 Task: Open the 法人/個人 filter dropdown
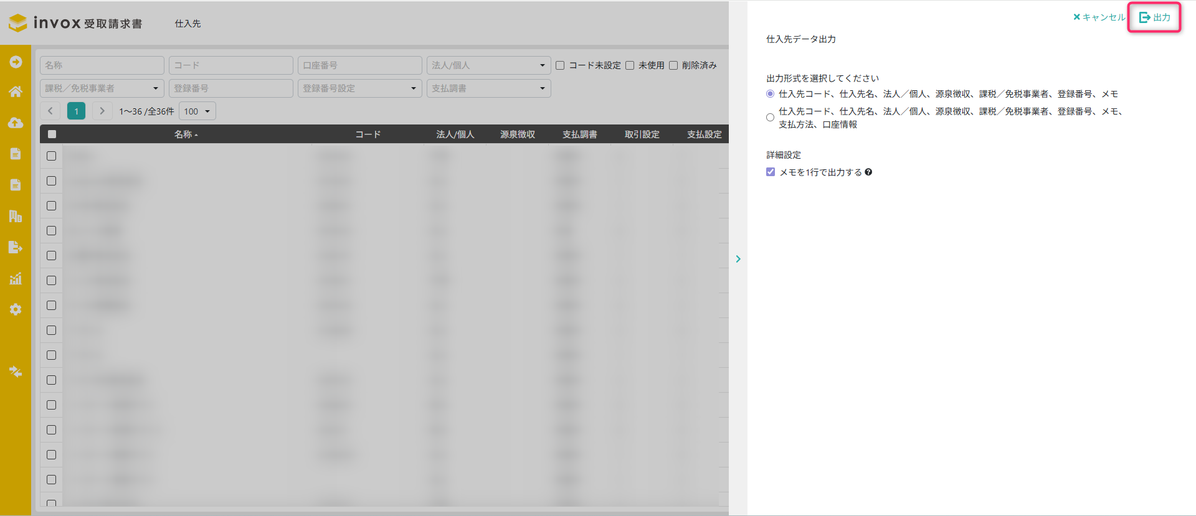488,65
